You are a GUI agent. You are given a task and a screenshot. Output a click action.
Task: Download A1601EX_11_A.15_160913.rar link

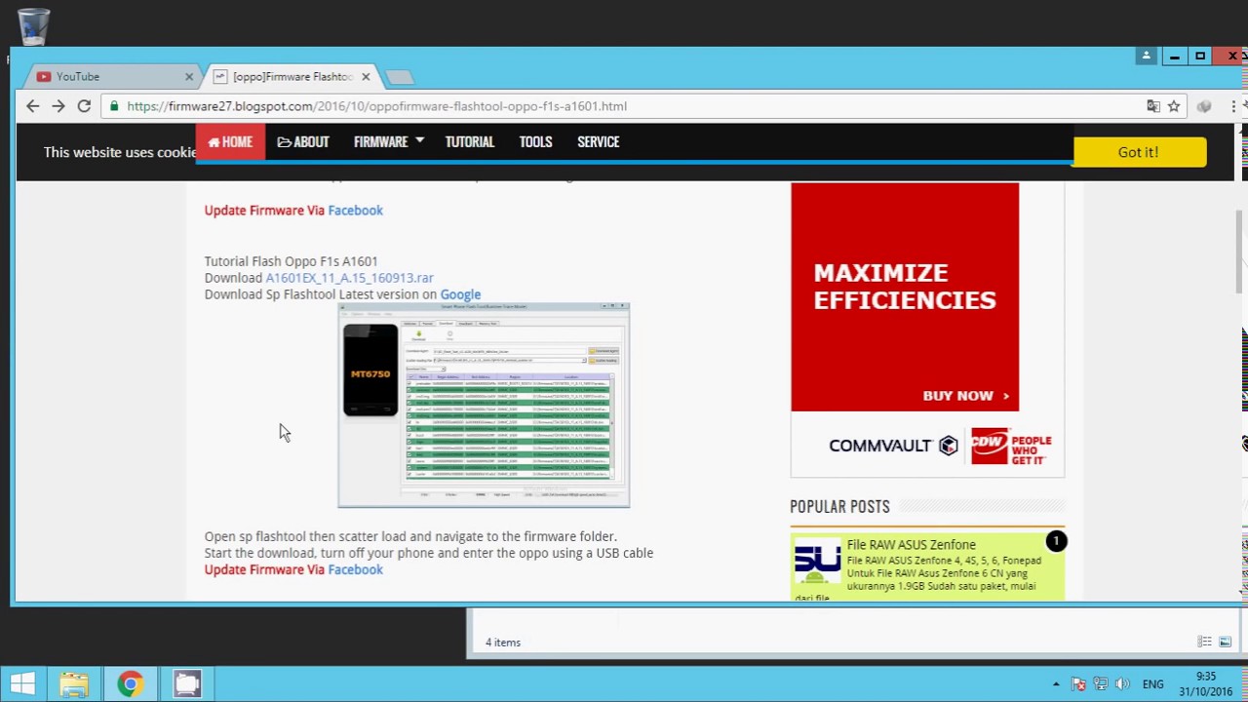pyautogui.click(x=349, y=278)
